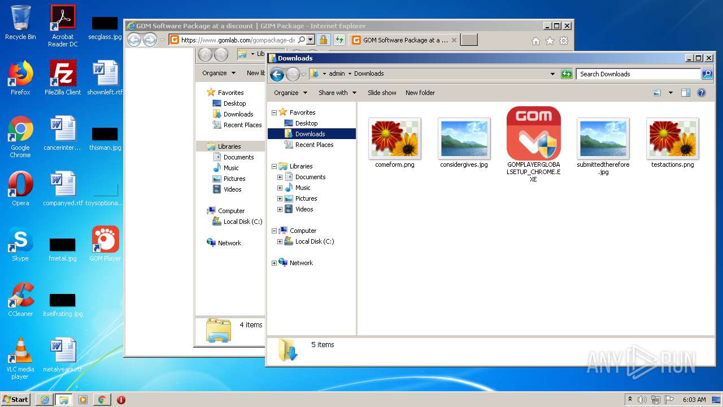Select comeform.png in Downloads
The height and width of the screenshot is (407, 723).
tap(394, 142)
